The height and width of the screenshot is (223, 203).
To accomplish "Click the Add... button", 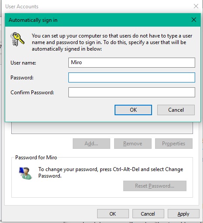I will [91, 144].
